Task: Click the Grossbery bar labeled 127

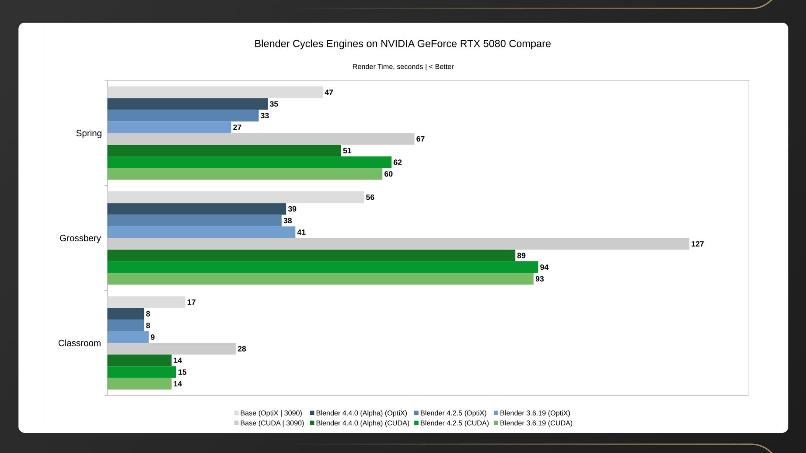Action: pos(398,244)
